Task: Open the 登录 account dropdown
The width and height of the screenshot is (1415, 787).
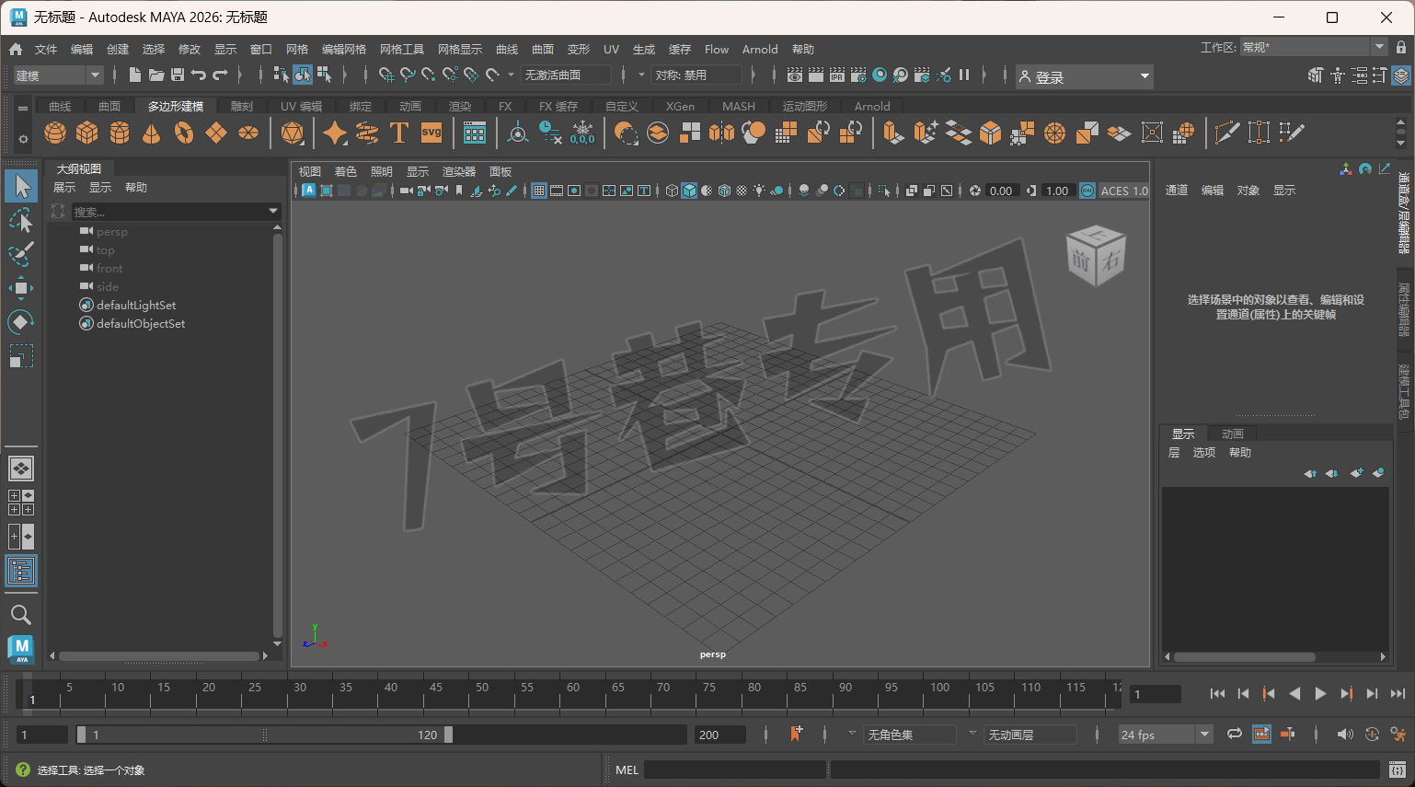Action: tap(1085, 77)
